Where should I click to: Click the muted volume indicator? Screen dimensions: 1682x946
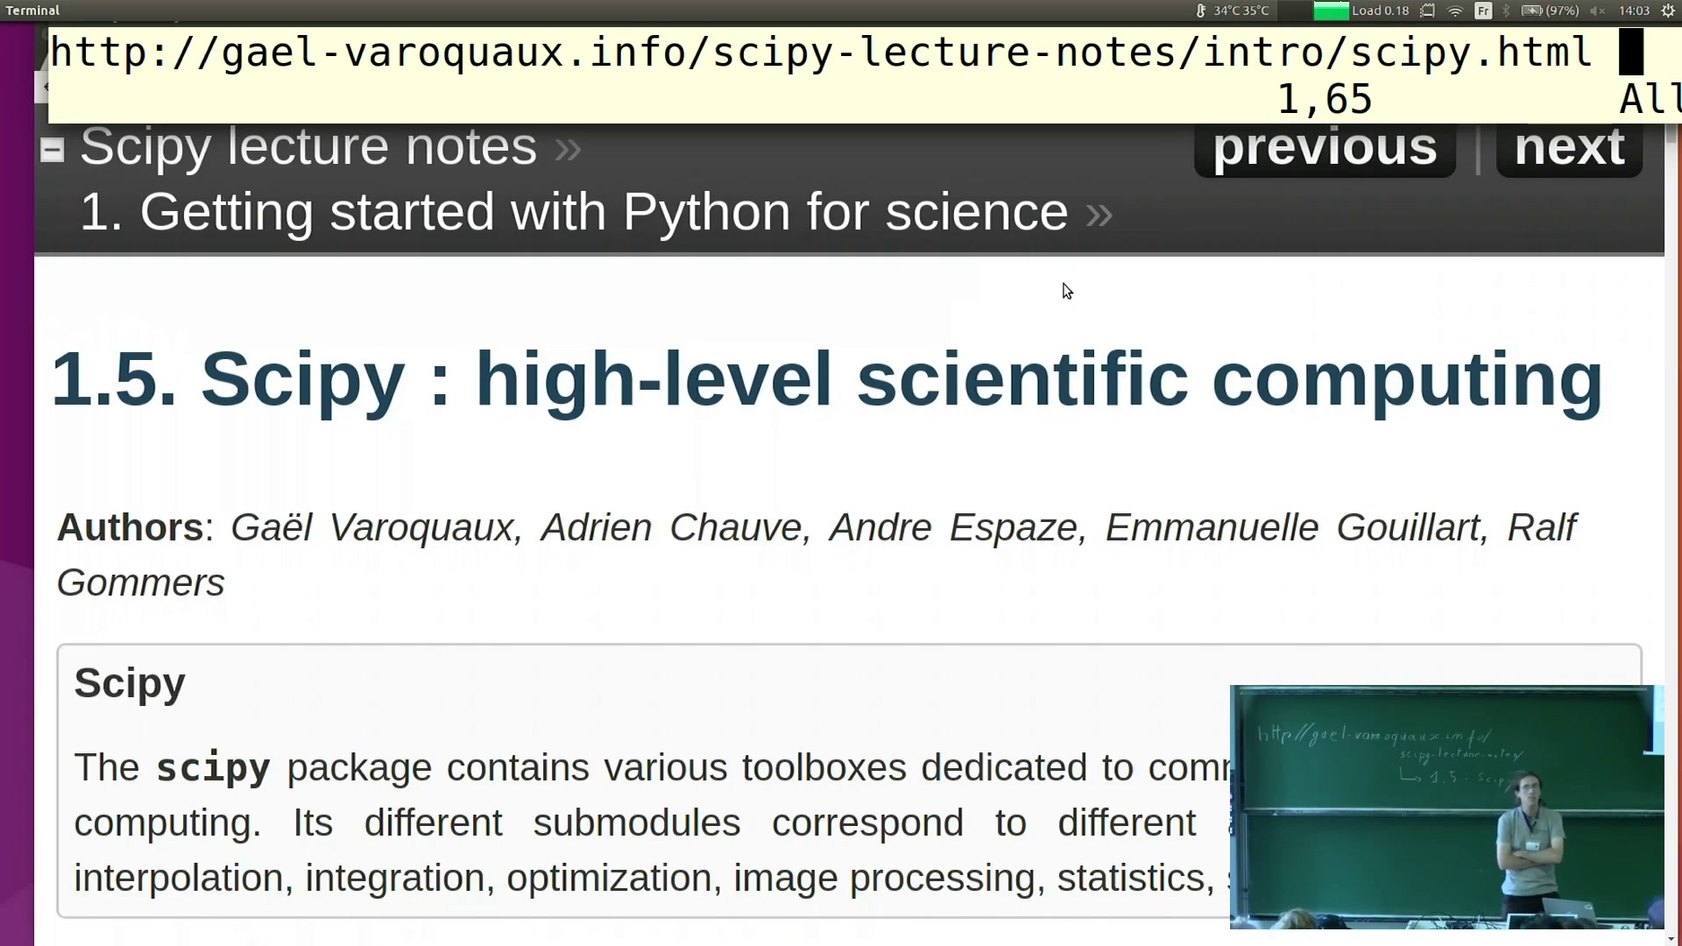1597,11
